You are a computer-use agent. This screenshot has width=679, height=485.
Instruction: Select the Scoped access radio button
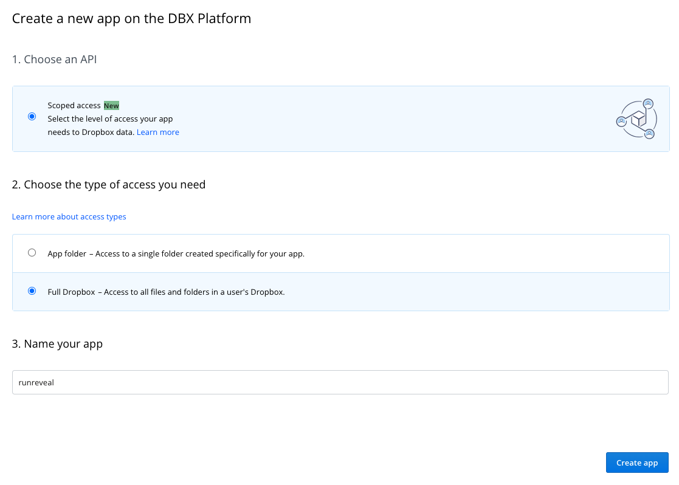[32, 116]
